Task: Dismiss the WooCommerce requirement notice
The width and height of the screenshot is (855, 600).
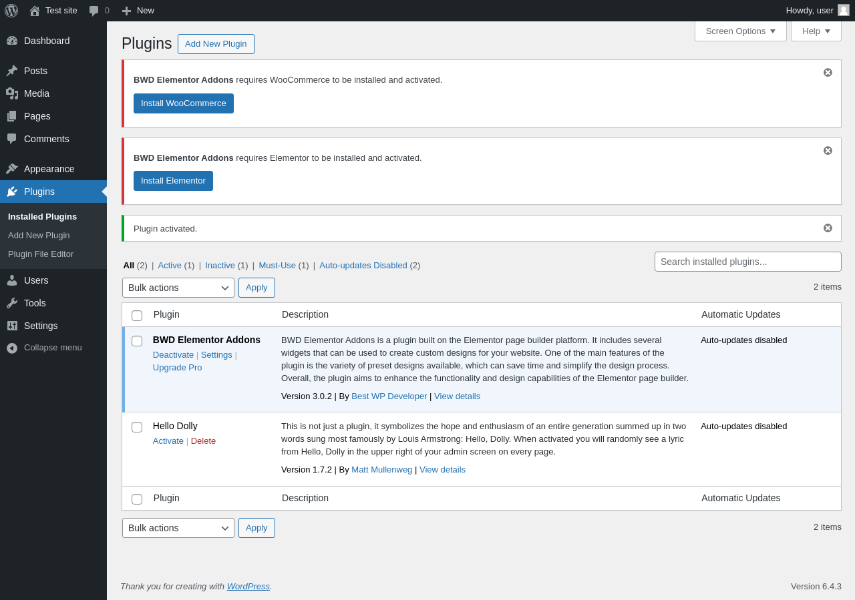Action: [828, 73]
